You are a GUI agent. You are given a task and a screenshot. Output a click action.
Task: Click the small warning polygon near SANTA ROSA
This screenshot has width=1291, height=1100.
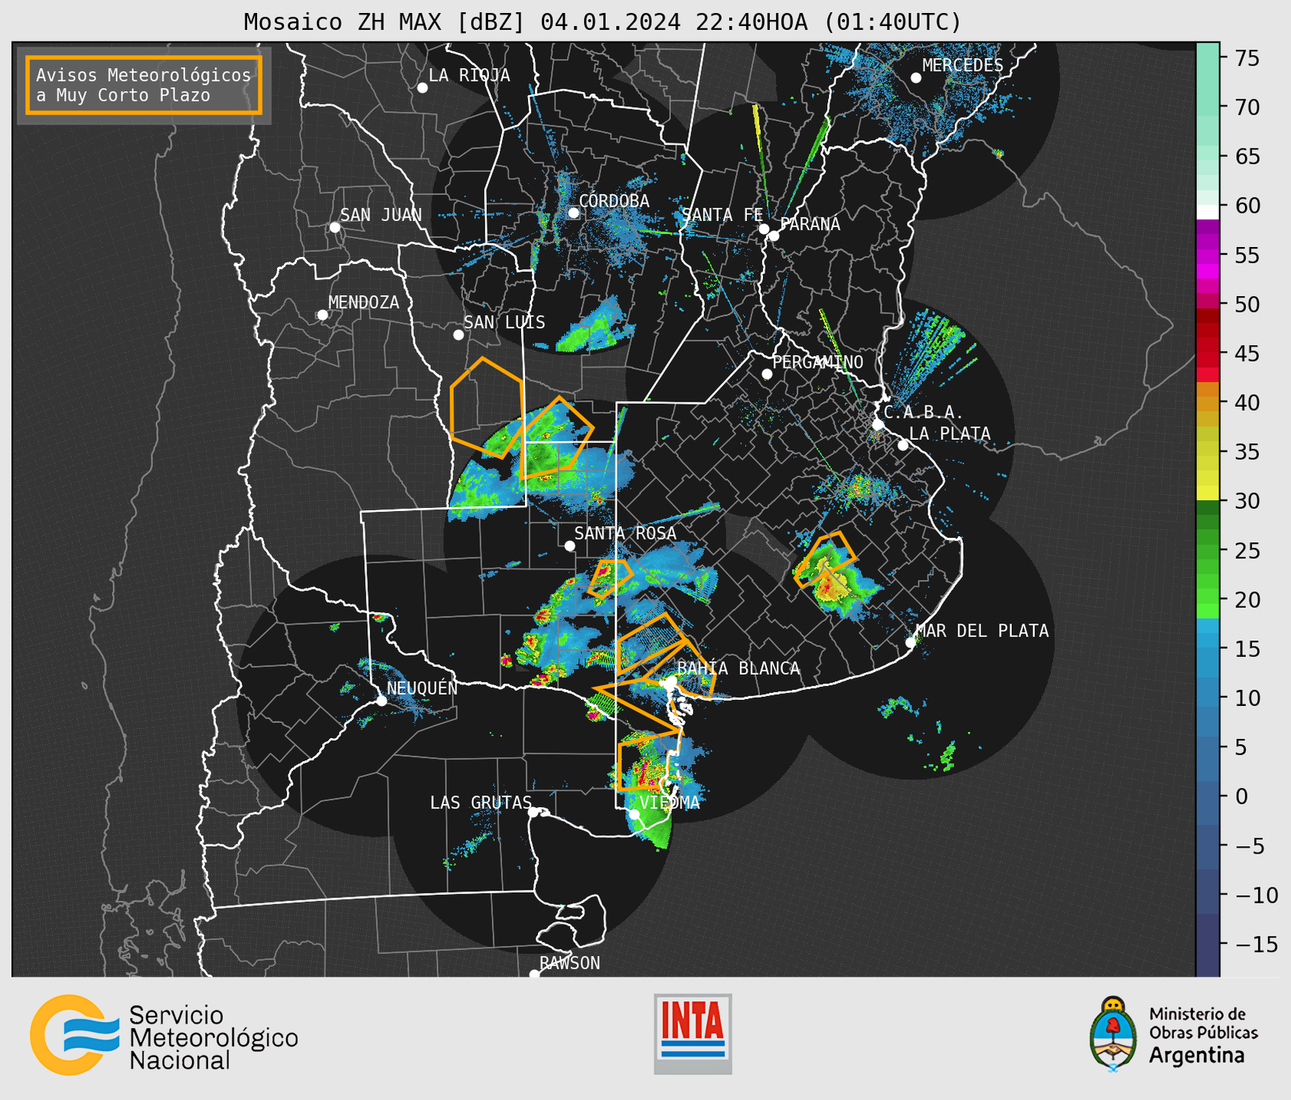(x=609, y=578)
